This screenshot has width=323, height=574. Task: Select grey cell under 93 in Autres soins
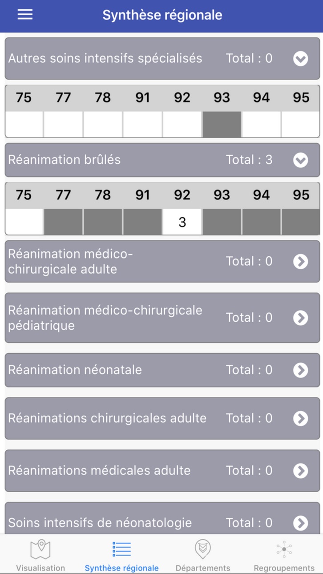[222, 125]
